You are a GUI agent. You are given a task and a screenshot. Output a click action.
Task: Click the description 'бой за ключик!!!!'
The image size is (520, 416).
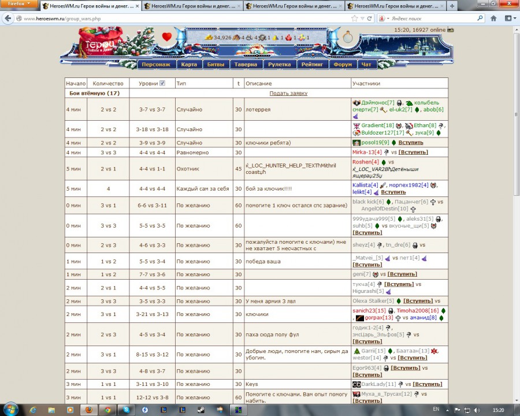(x=269, y=189)
